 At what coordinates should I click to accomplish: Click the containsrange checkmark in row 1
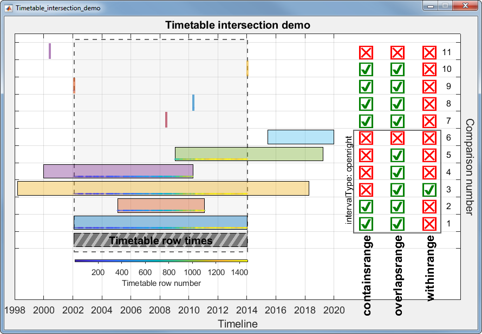pos(366,224)
